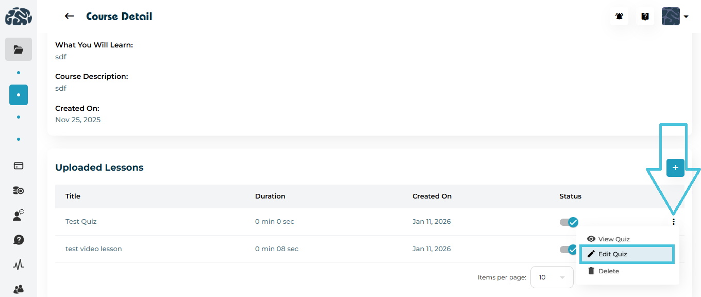Select View Quiz from the context menu

coord(613,239)
